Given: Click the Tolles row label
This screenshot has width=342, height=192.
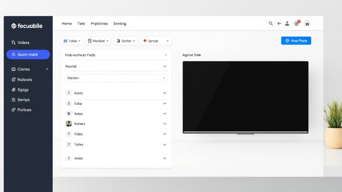Looking at the screenshot, I should click(x=78, y=145).
